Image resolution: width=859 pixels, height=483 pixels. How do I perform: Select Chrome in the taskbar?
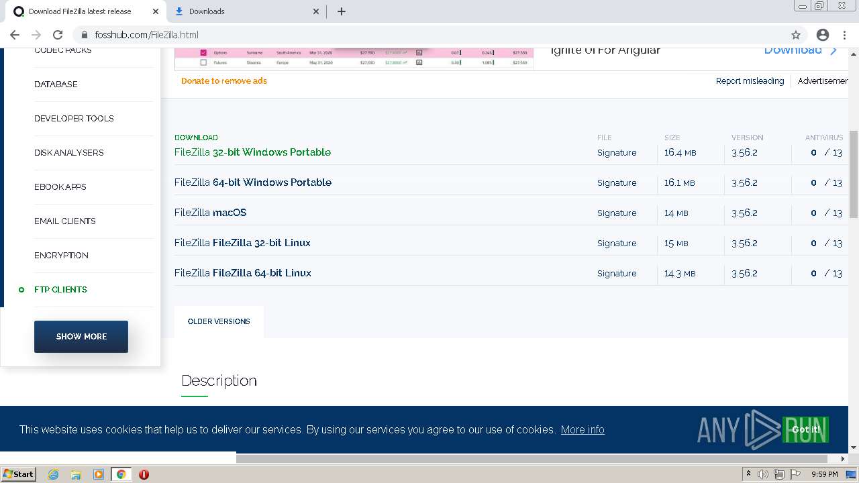coord(121,474)
